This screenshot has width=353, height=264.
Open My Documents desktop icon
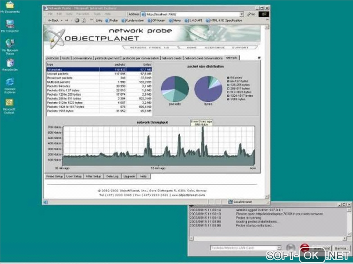[x=10, y=7]
